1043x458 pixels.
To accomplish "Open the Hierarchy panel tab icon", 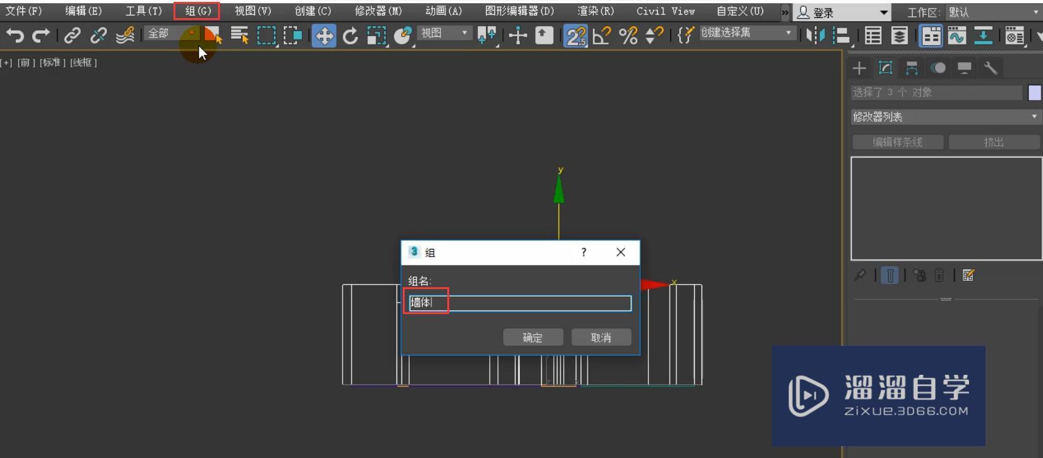I will pos(911,68).
